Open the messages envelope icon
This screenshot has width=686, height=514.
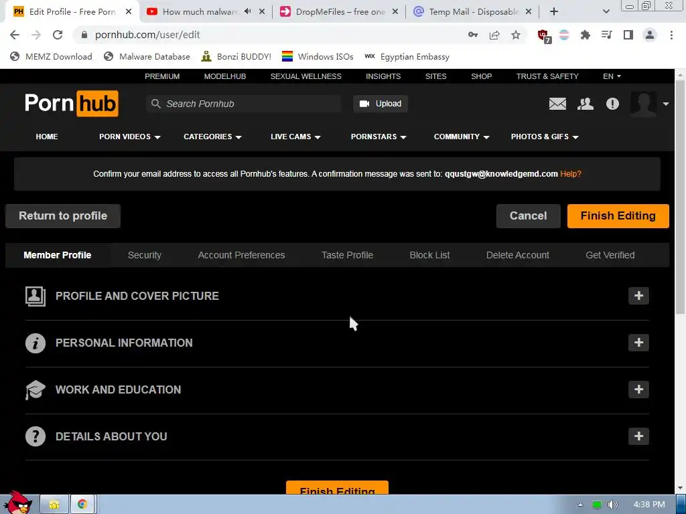[557, 104]
